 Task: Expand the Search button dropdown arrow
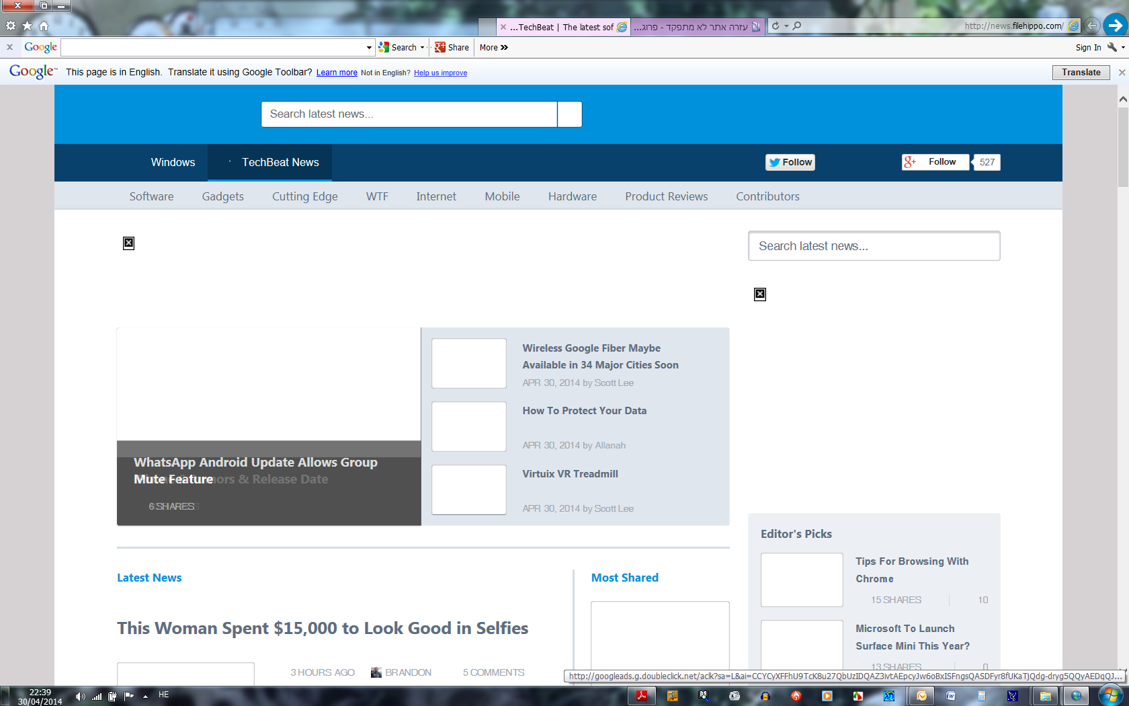[x=422, y=48]
